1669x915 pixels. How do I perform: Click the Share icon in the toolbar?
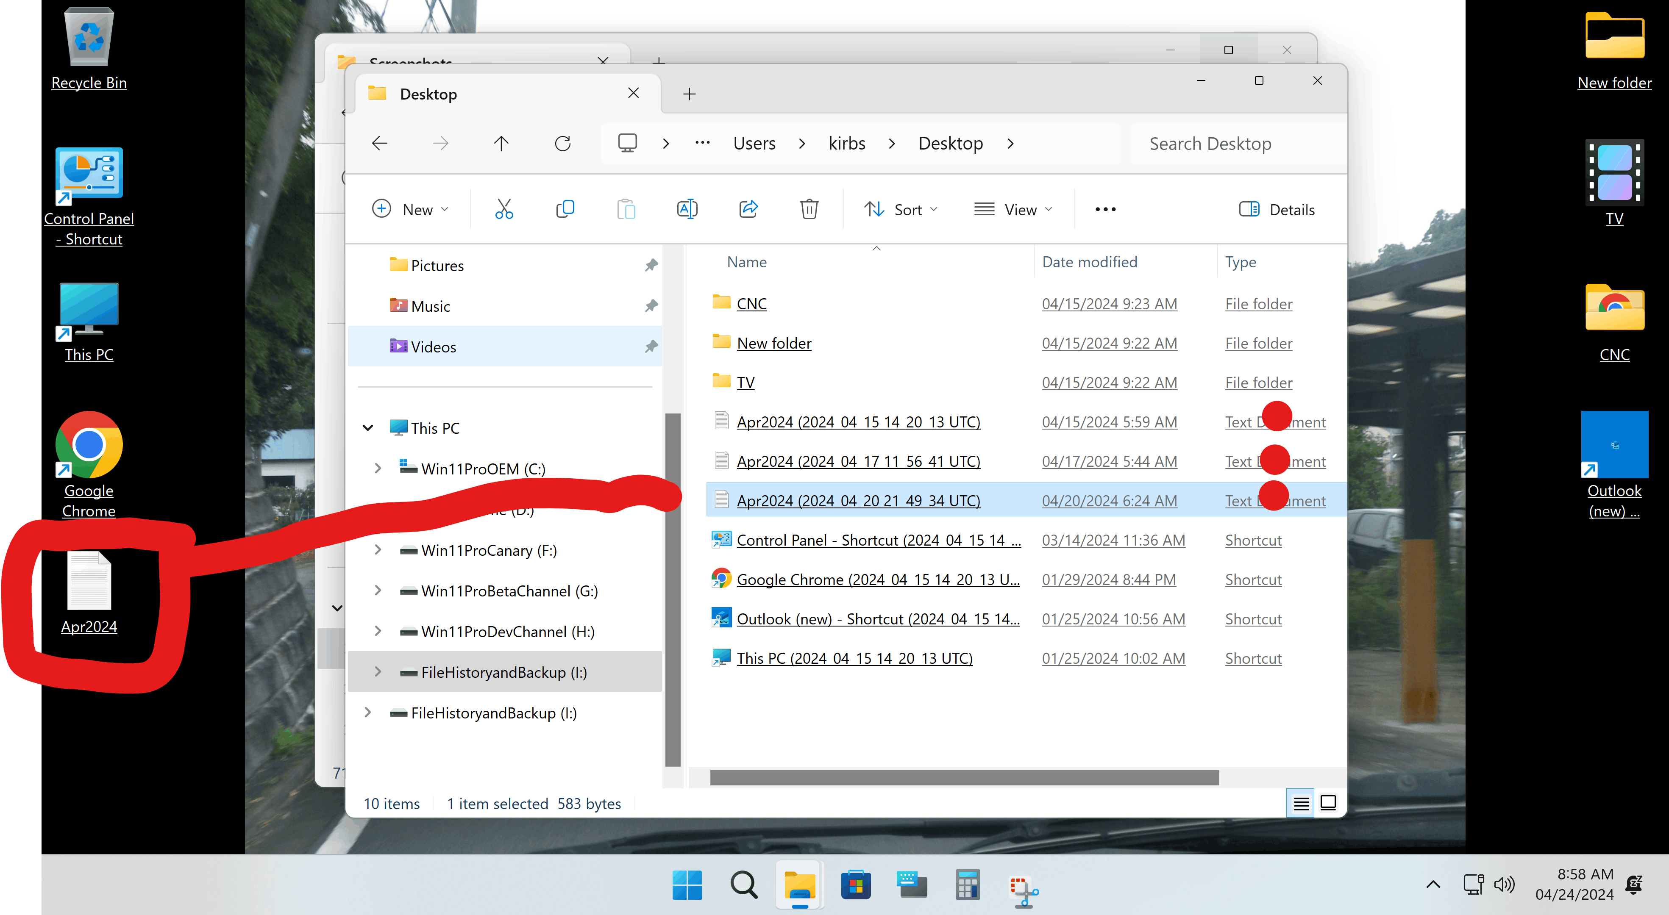tap(748, 209)
